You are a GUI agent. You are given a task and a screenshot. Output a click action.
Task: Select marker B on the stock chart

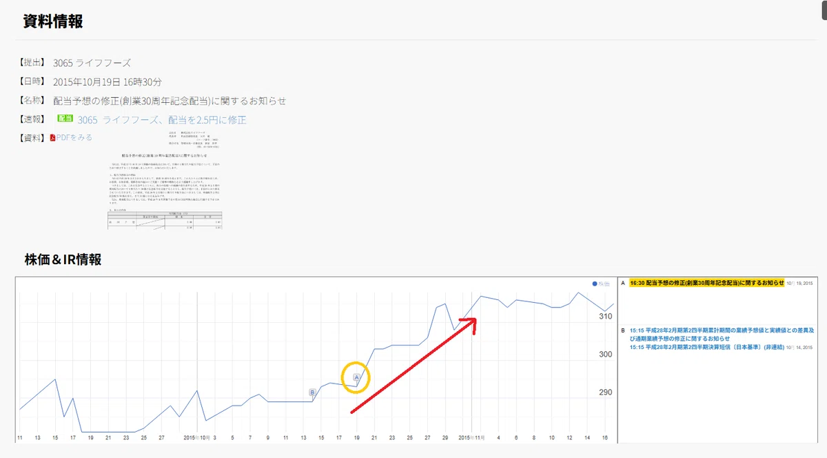point(312,392)
